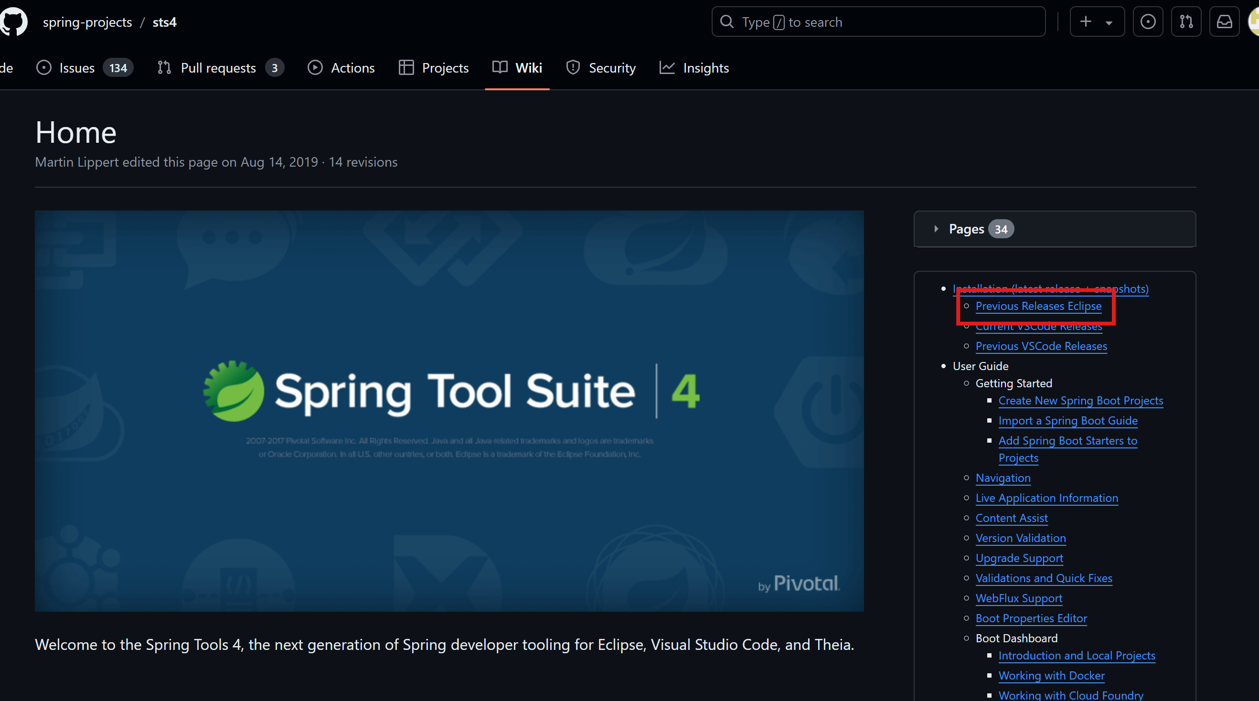The image size is (1259, 701).
Task: Go to Pull requests tab
Action: pyautogui.click(x=218, y=68)
